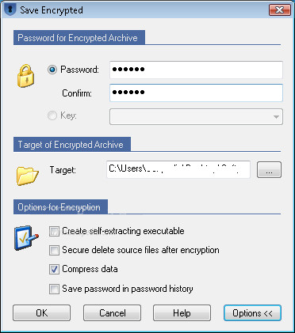Click the yellow open folder icon

[27, 176]
